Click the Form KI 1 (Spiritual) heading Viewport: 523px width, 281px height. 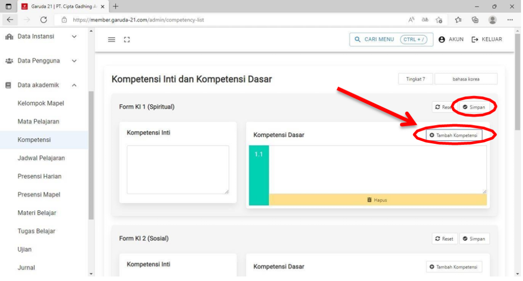click(x=147, y=107)
